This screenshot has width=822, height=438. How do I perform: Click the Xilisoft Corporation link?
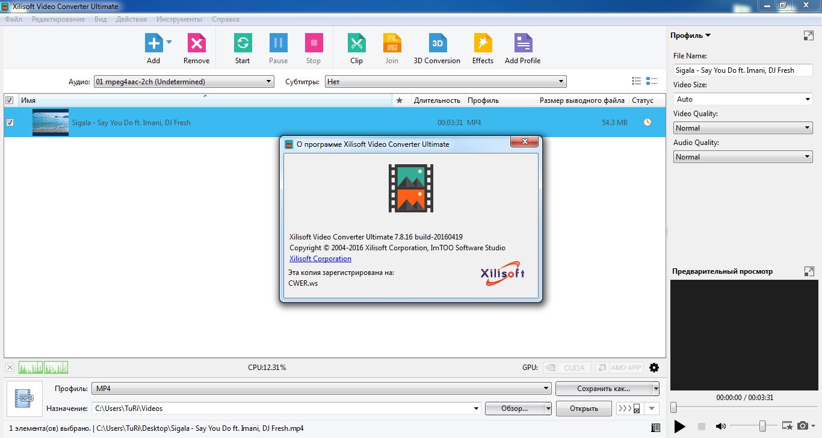(x=320, y=259)
